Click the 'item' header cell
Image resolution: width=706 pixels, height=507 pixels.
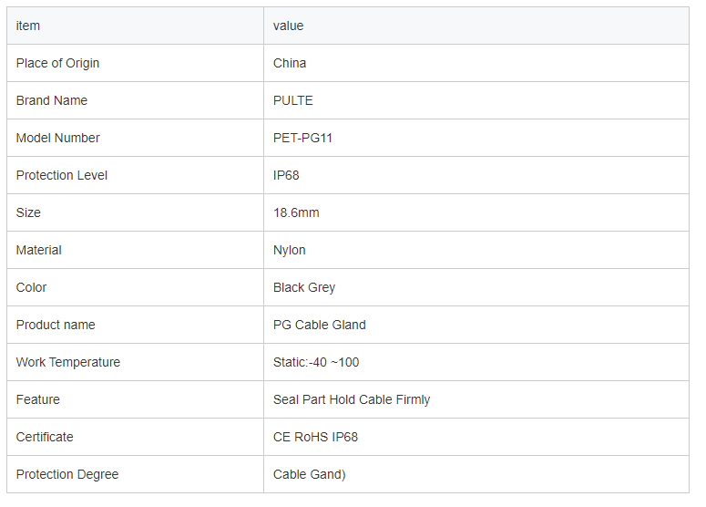(135, 26)
